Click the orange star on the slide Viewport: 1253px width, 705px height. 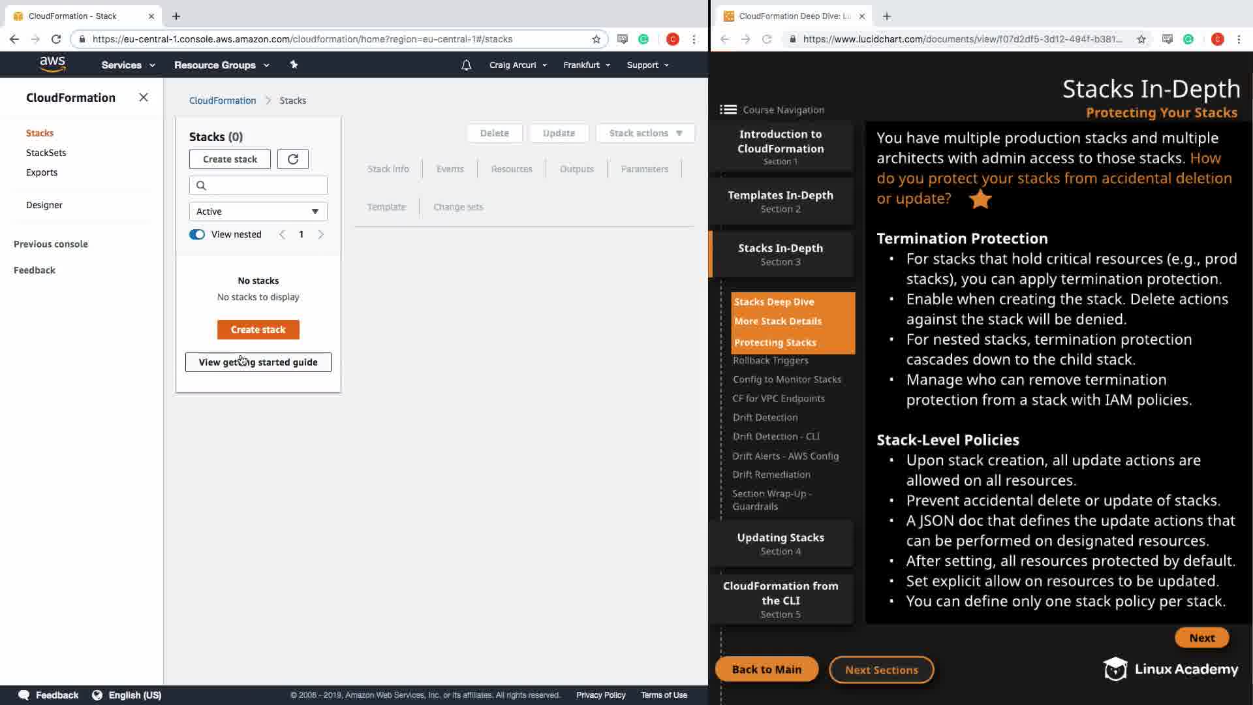(x=980, y=199)
